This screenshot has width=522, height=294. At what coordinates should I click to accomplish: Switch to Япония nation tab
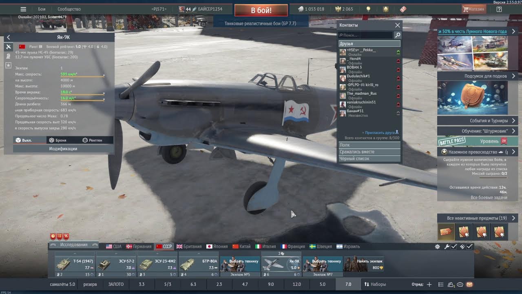217,247
